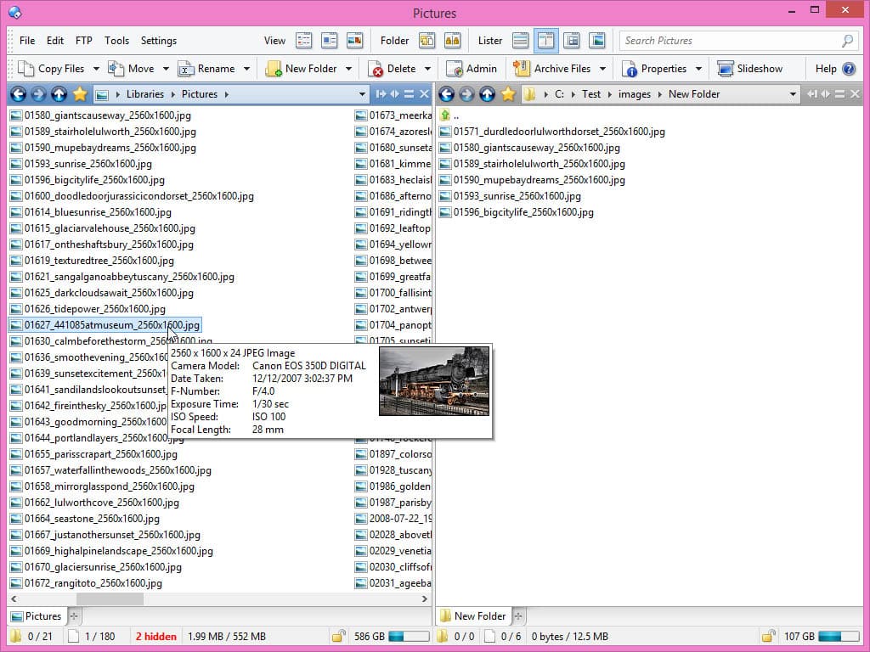Click 'Libraries' in the left breadcrumb path
The width and height of the screenshot is (870, 652).
[x=144, y=94]
